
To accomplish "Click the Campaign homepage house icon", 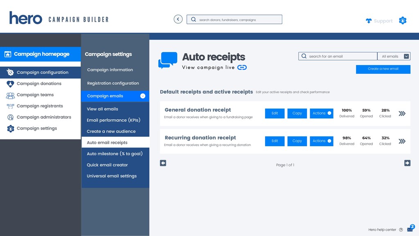I will (x=8, y=54).
